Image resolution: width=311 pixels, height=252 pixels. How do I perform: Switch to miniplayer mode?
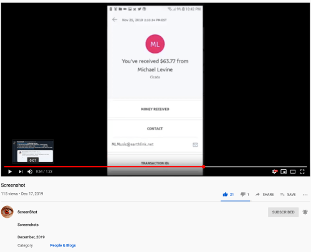click(x=284, y=172)
